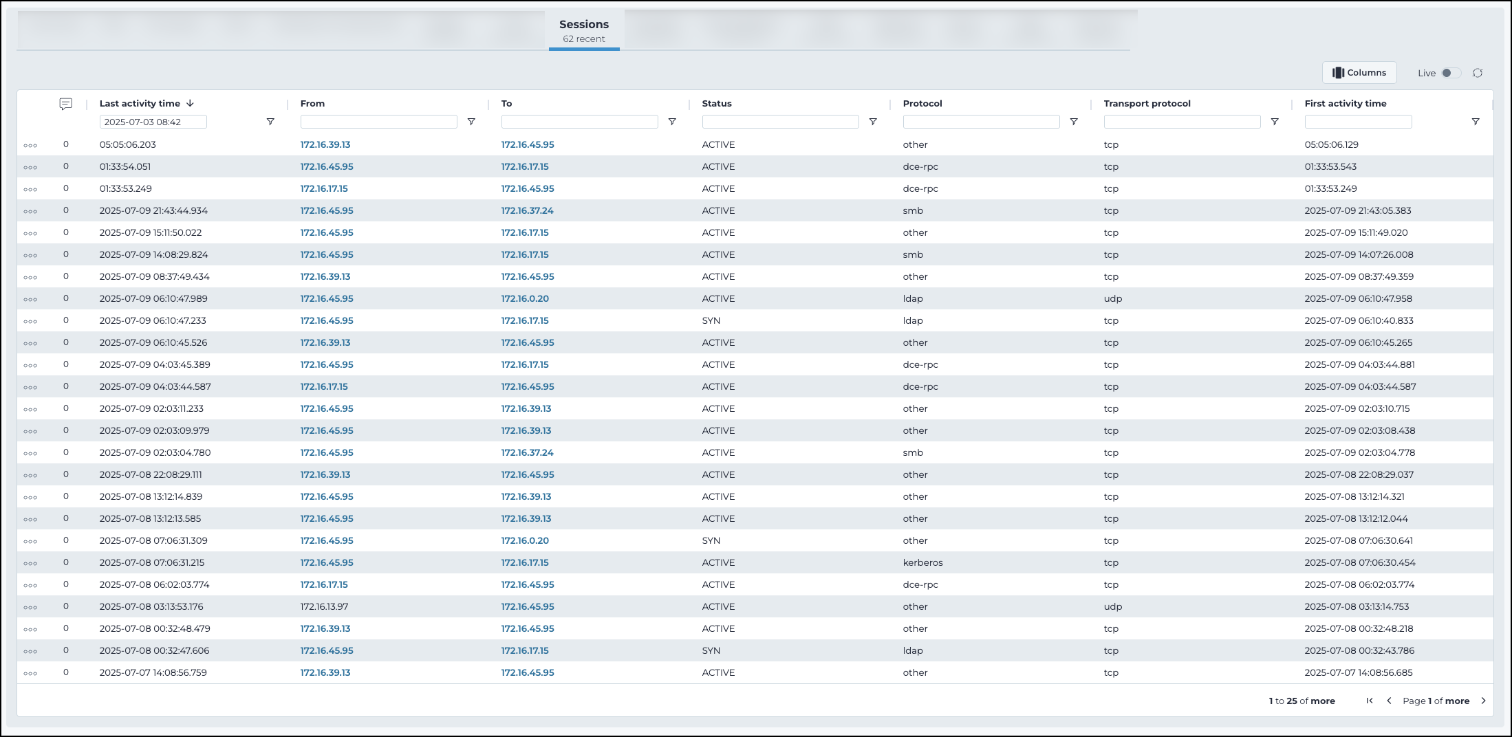This screenshot has width=1512, height=737.
Task: Open filter icon for Protocol column
Action: pyautogui.click(x=1074, y=122)
